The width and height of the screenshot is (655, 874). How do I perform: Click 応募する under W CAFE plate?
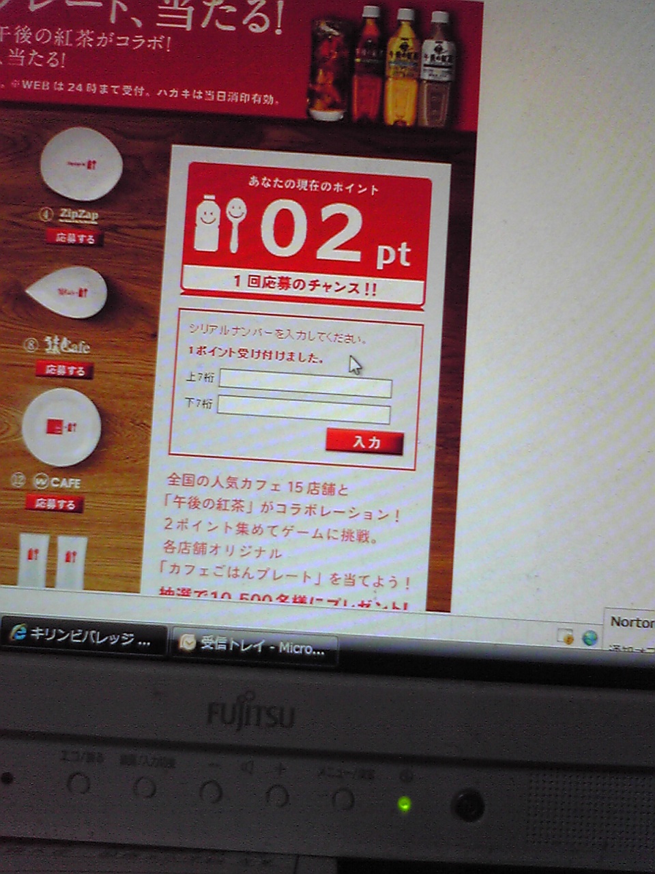[55, 503]
